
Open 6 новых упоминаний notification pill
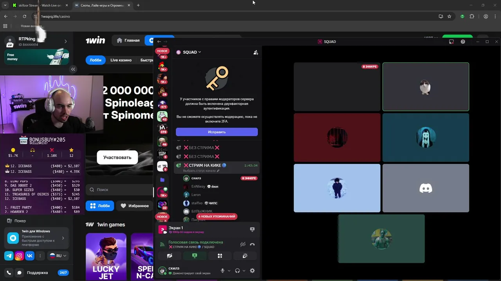[x=216, y=216]
